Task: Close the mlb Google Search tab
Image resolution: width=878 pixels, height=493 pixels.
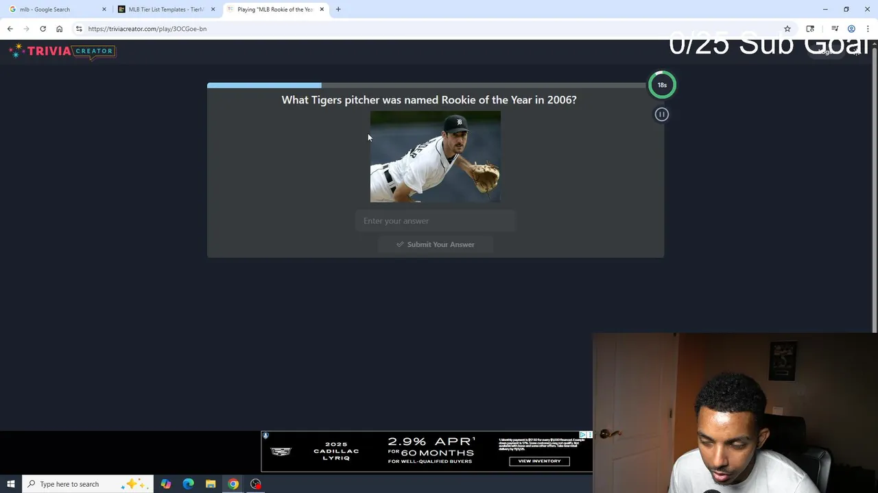Action: (x=104, y=10)
